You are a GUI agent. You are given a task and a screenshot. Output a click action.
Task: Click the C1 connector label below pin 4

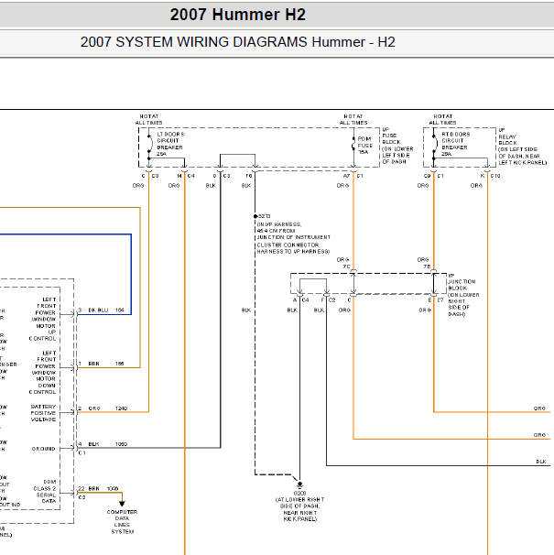81,453
